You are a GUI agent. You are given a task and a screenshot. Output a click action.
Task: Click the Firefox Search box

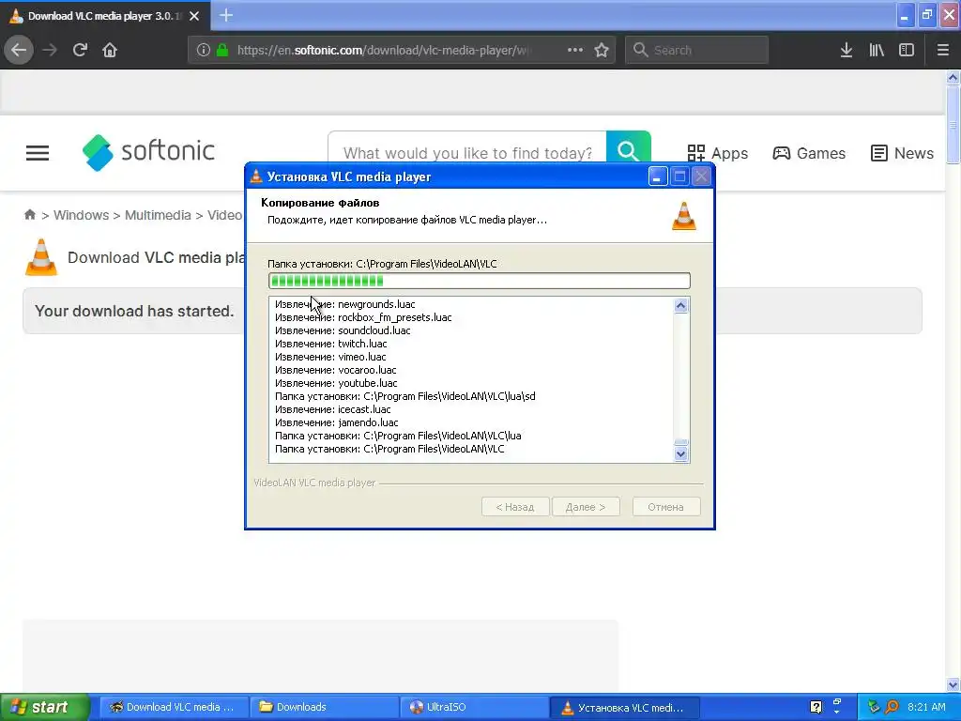[x=697, y=51]
